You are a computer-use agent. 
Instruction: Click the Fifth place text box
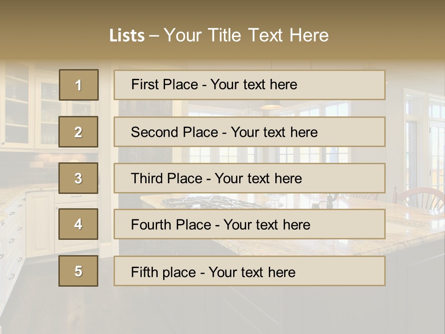pyautogui.click(x=249, y=271)
